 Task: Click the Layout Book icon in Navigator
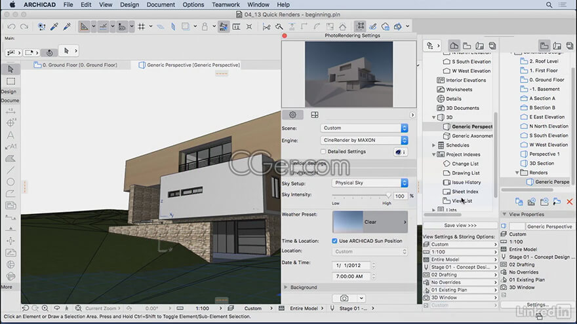pyautogui.click(x=479, y=46)
